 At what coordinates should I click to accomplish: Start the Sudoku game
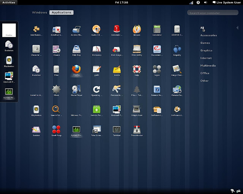tap(36, 129)
